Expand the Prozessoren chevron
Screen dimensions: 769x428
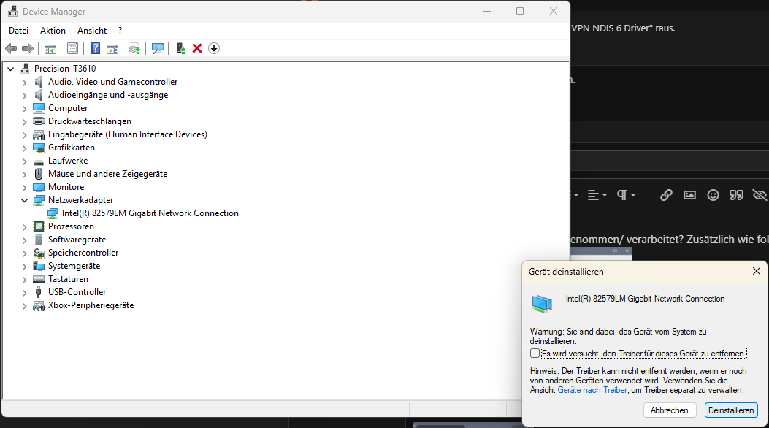(x=25, y=227)
